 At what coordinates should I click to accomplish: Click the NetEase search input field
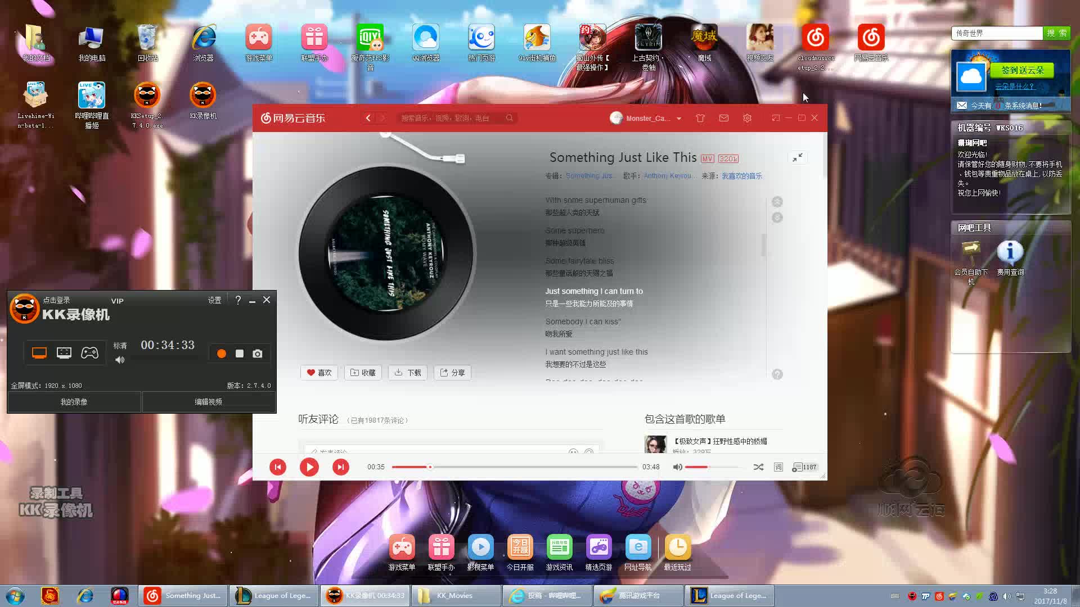click(x=450, y=118)
